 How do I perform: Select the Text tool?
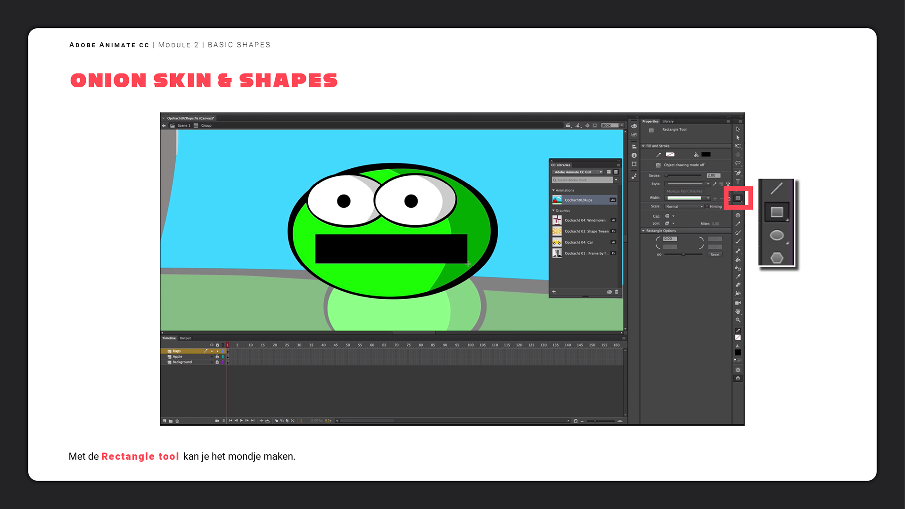tap(738, 181)
